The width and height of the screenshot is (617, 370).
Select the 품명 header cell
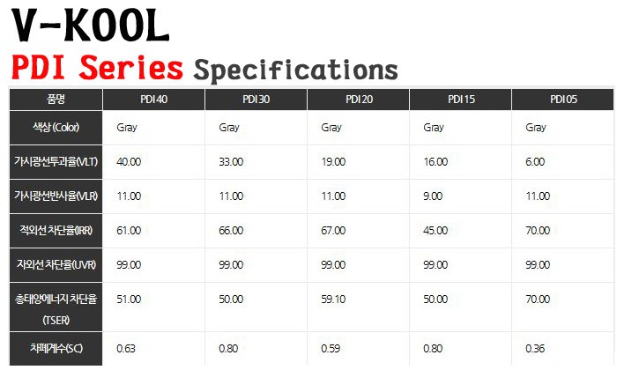coord(56,100)
